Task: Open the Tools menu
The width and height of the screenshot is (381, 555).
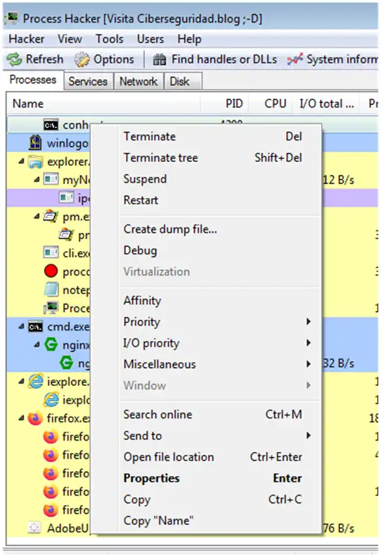Action: (x=109, y=39)
